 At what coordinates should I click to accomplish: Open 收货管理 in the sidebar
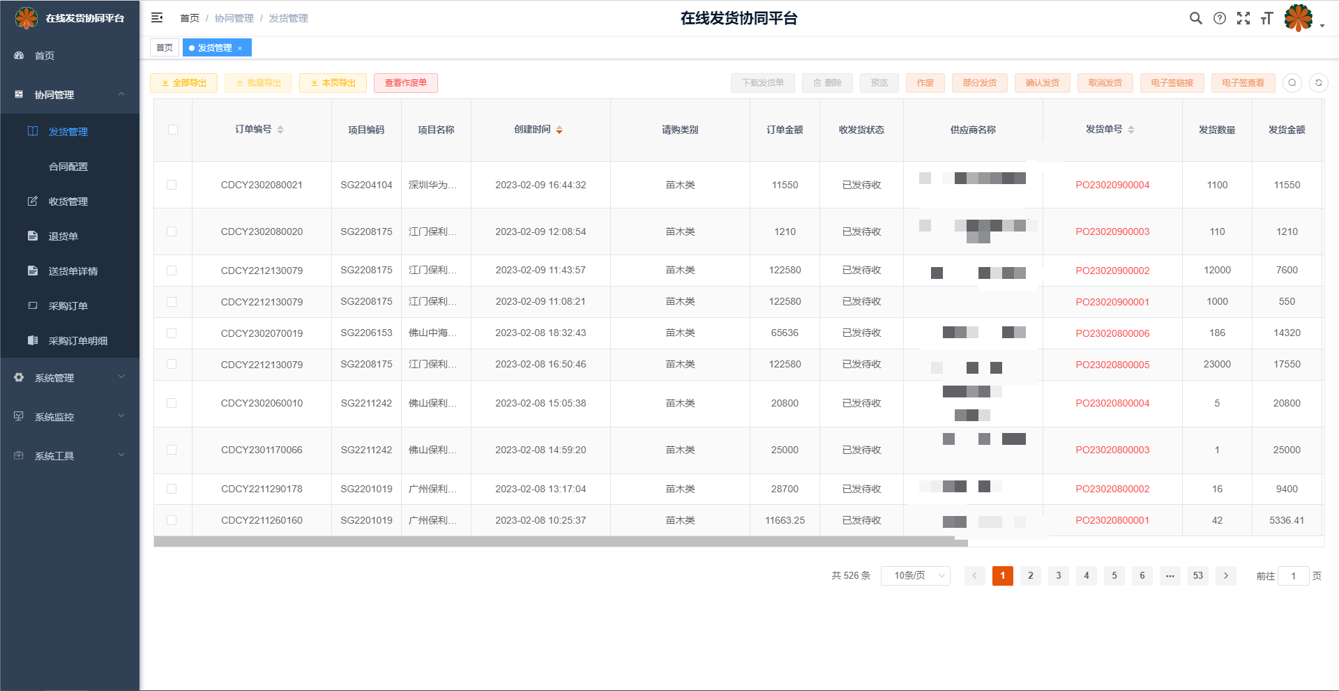pos(68,202)
